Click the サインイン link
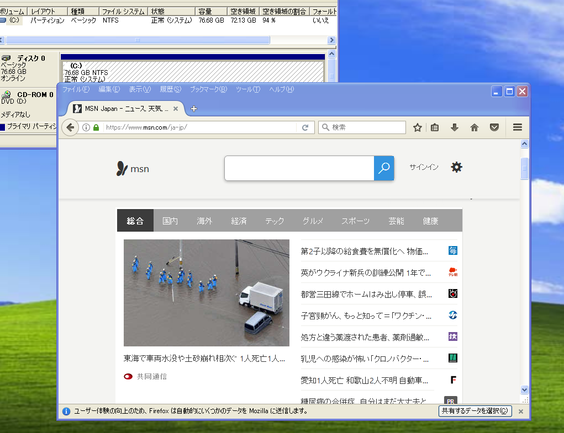Screen dimensions: 564x433 [424, 167]
